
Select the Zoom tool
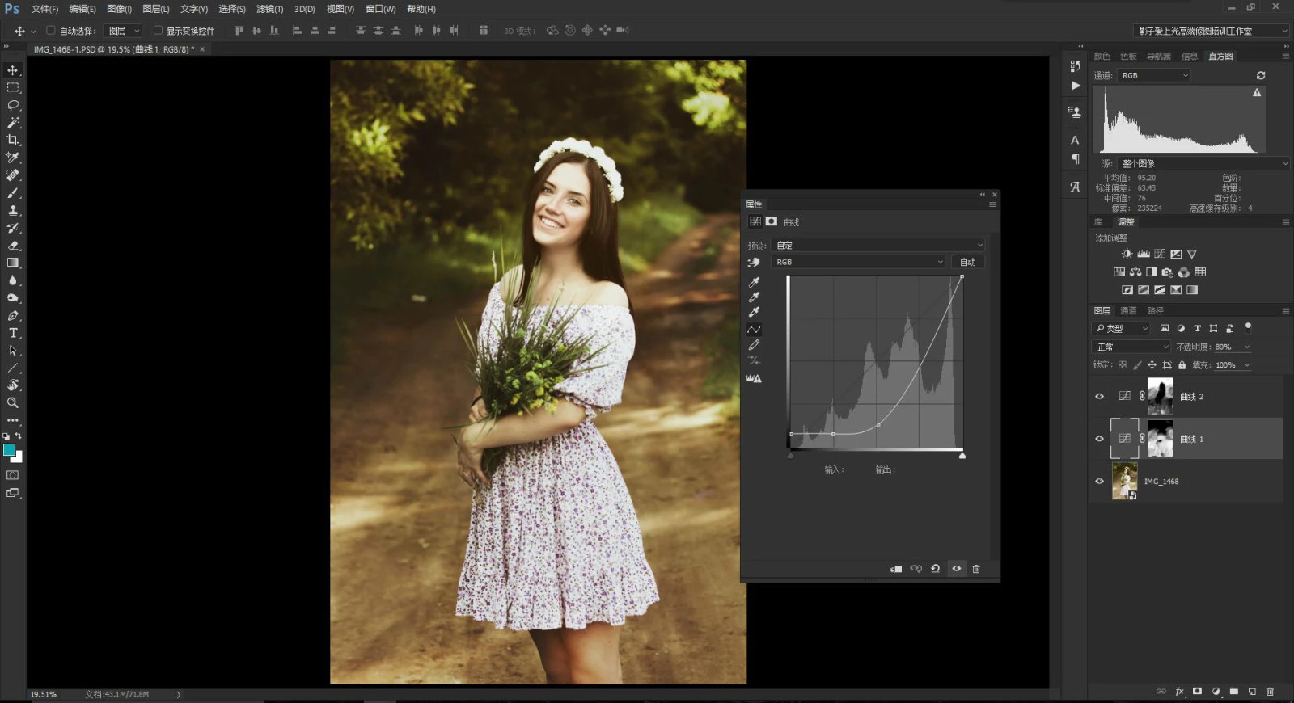(13, 402)
